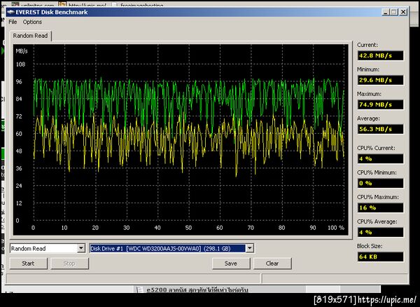Click the CPU% Minimum 0 % value
The height and width of the screenshot is (307, 420).
tap(380, 184)
